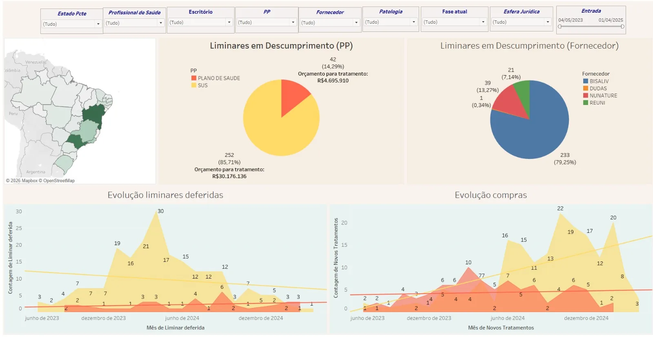The width and height of the screenshot is (653, 337).
Task: Expand the Esfera Jurídica dropdown
Action: coord(521,22)
